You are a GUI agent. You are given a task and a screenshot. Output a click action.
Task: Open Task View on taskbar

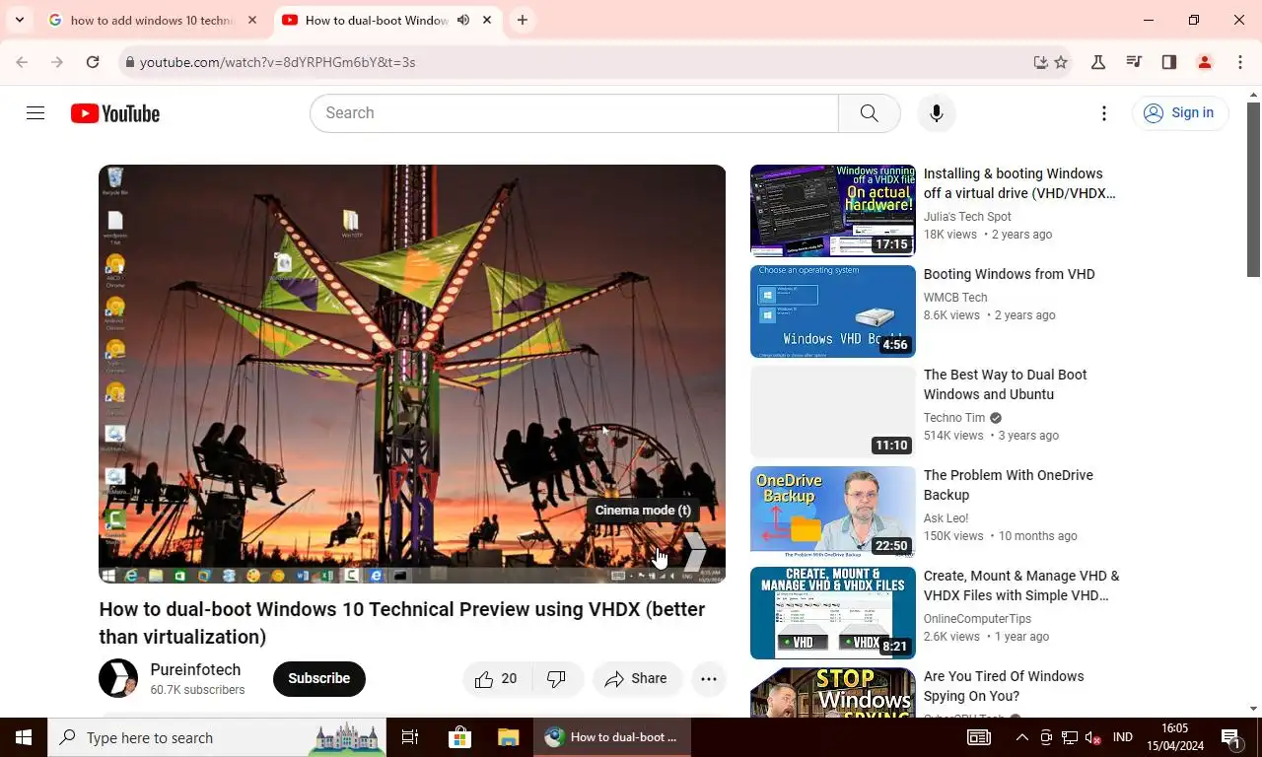[410, 737]
